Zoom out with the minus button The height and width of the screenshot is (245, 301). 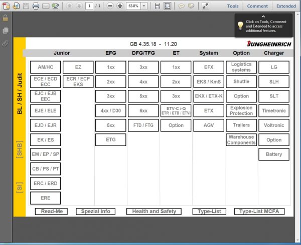coord(110,6)
